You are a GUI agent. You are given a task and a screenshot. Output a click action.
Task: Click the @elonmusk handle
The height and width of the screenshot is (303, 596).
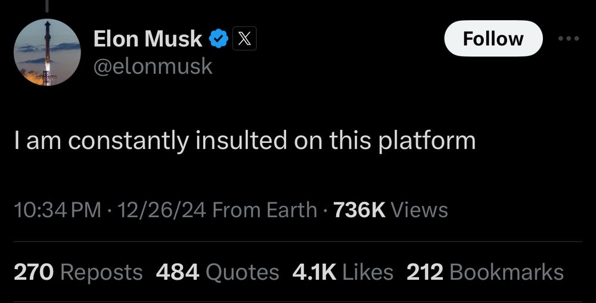click(x=153, y=67)
